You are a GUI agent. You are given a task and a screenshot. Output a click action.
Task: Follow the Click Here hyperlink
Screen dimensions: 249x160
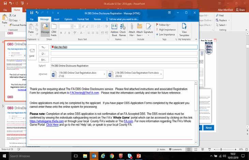[x=52, y=125]
